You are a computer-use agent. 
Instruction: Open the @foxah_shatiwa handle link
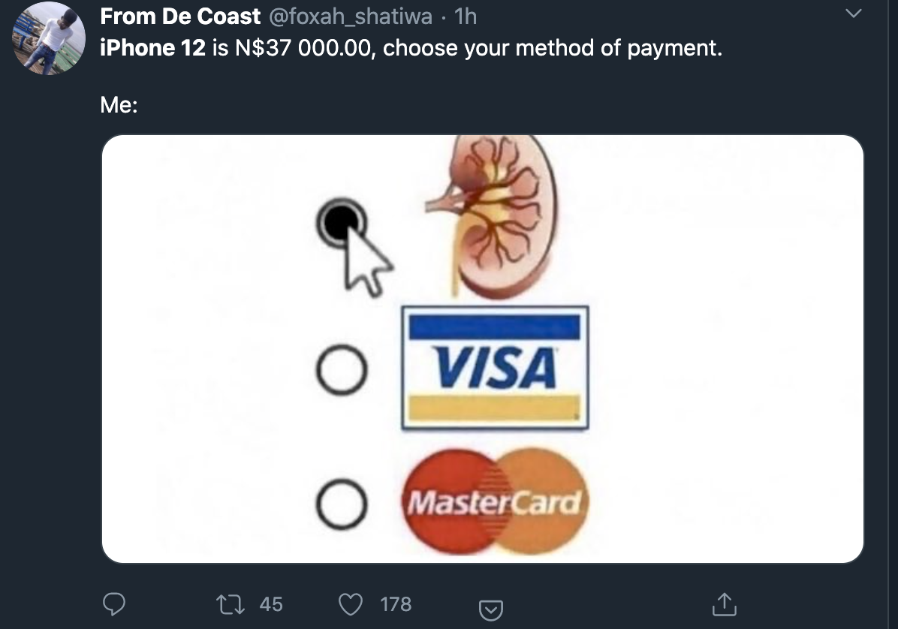(x=351, y=17)
